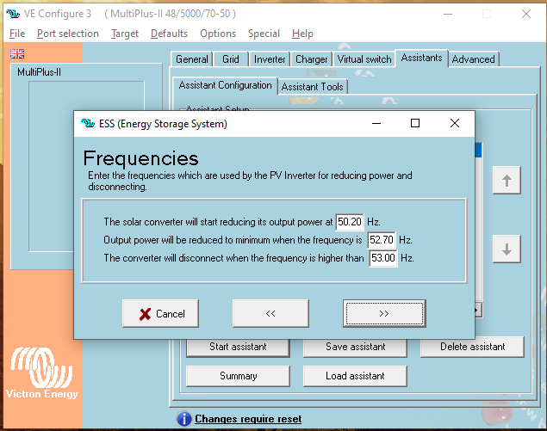This screenshot has height=431, width=547.
Task: Open the Virtual switch tab
Action: [x=364, y=59]
